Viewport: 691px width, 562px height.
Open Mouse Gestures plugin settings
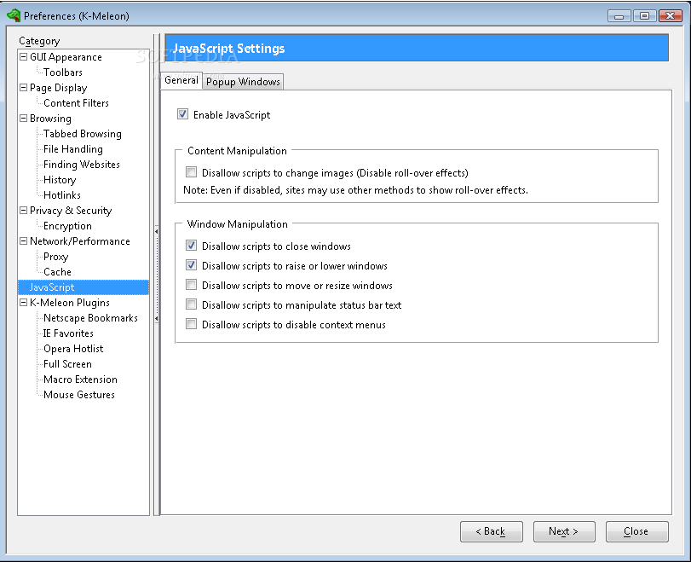tap(79, 395)
